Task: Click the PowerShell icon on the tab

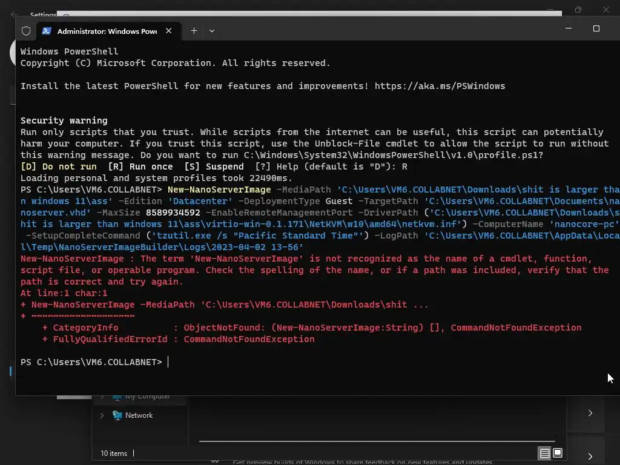Action: coord(47,31)
